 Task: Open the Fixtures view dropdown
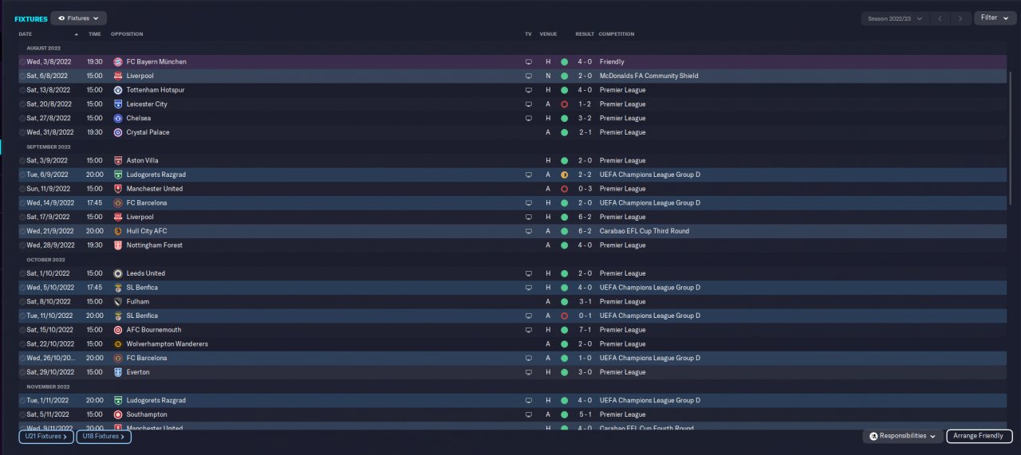coord(78,18)
